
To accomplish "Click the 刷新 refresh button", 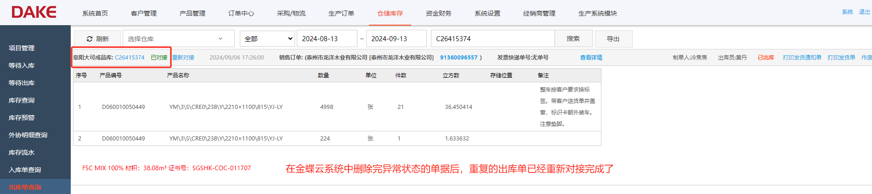I will click(x=97, y=39).
